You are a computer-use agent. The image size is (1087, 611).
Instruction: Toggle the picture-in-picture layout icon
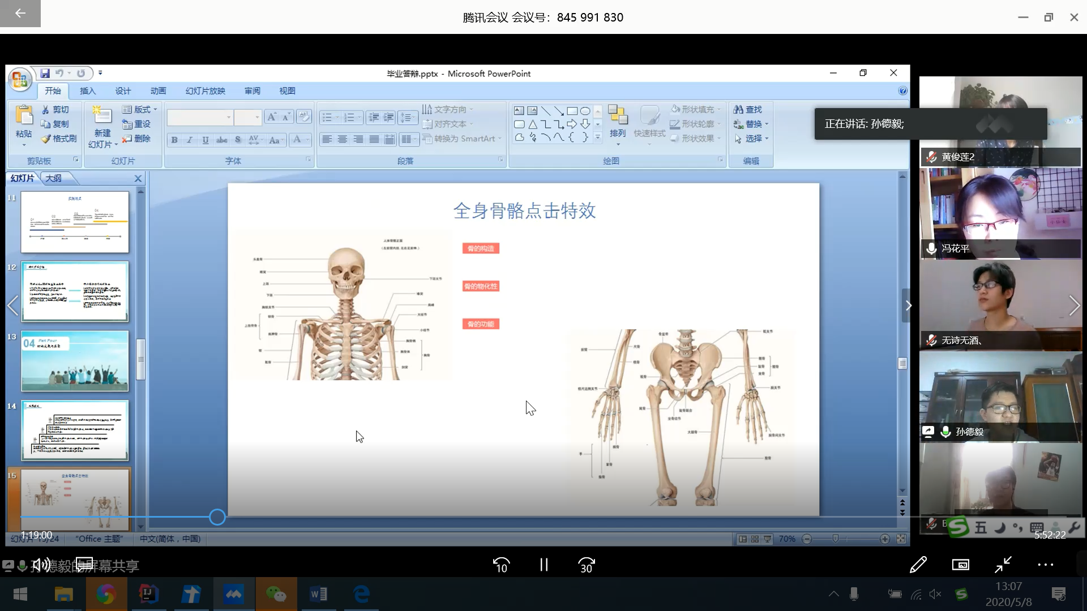point(960,565)
